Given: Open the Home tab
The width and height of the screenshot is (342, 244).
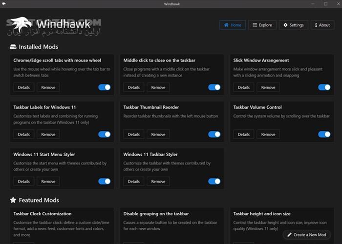Looking at the screenshot, I should point(233,25).
